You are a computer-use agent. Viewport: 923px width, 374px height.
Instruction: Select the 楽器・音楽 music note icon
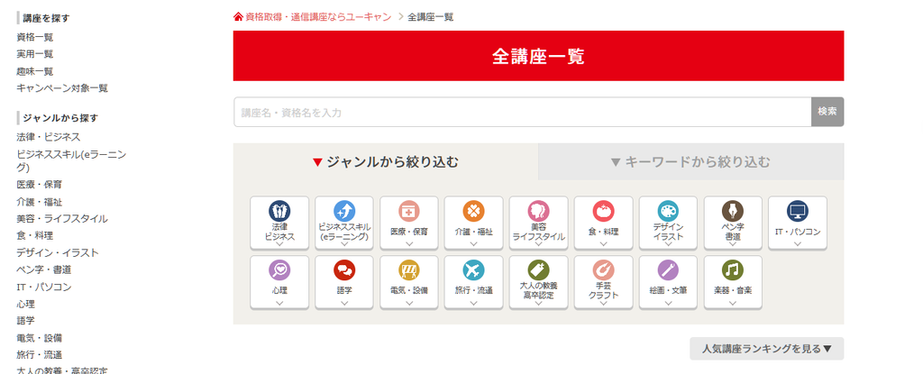point(733,269)
